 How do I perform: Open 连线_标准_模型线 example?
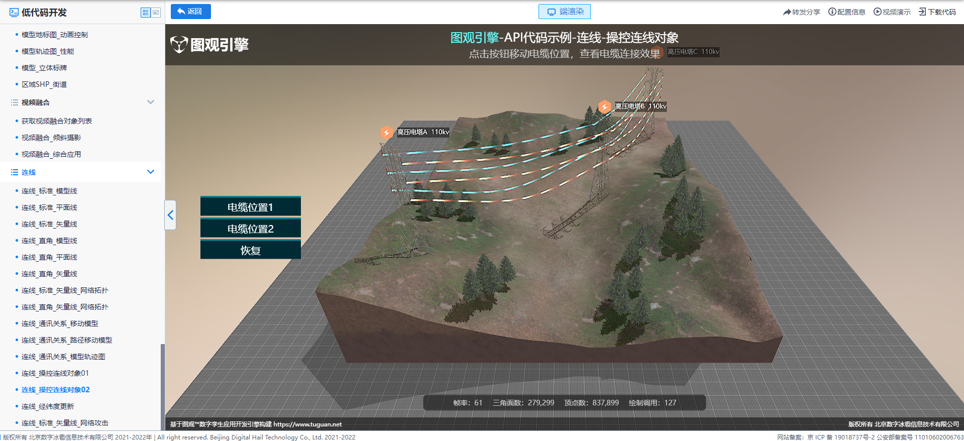(49, 191)
